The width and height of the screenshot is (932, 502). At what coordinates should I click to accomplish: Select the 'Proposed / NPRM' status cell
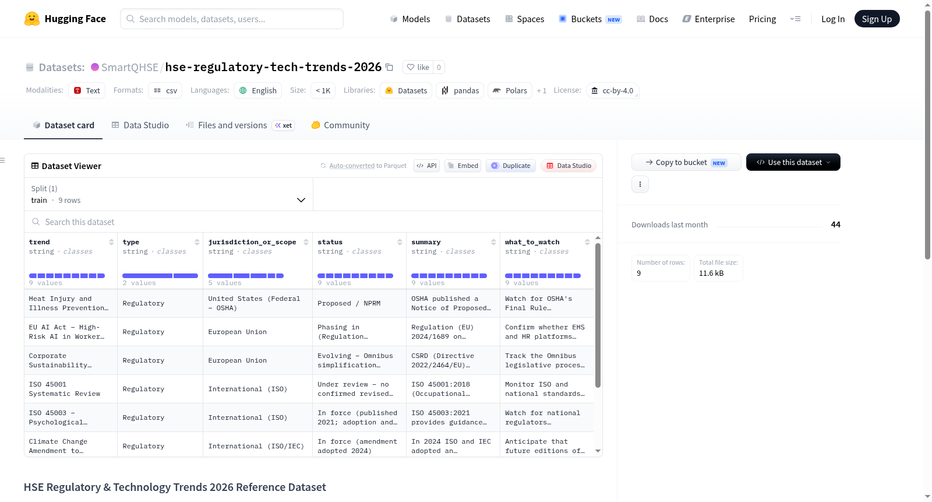359,303
